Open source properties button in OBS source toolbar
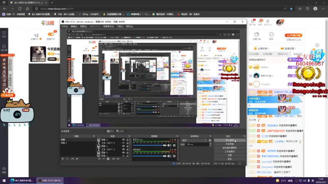Viewport: 328px width, 184px height. pos(110,131)
